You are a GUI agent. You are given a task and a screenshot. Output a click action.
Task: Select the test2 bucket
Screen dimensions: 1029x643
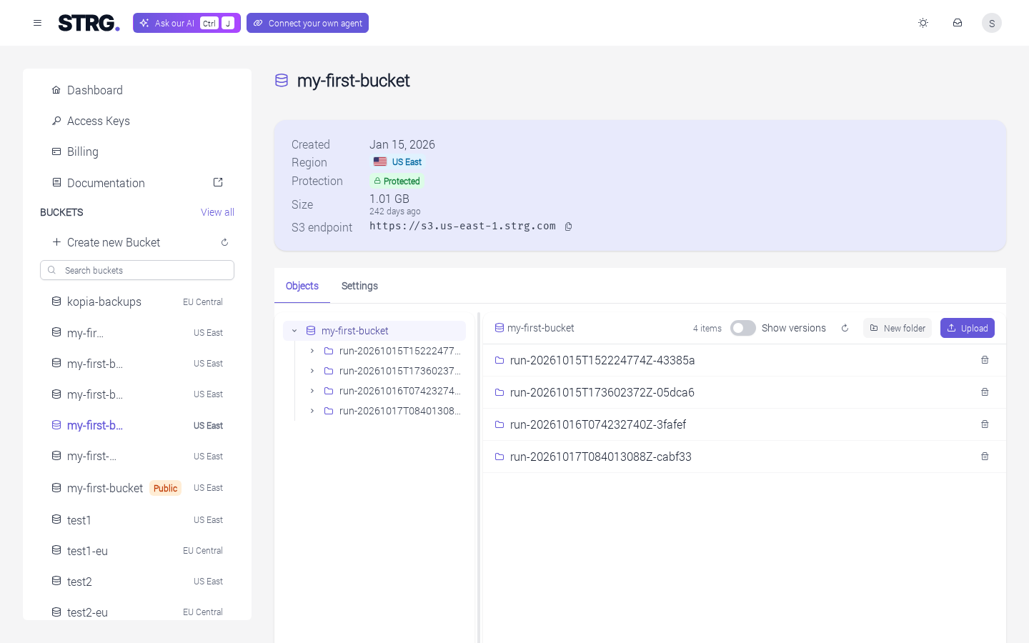point(137,582)
